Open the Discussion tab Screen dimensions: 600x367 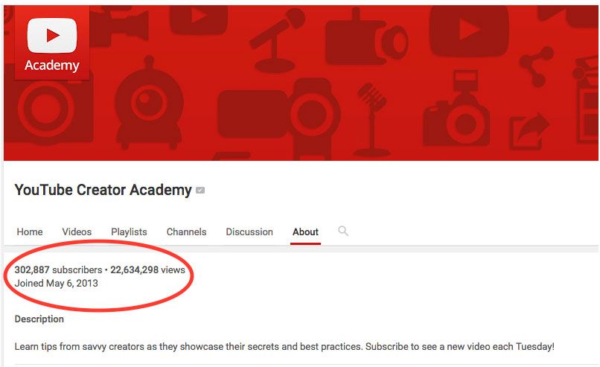[x=249, y=232]
